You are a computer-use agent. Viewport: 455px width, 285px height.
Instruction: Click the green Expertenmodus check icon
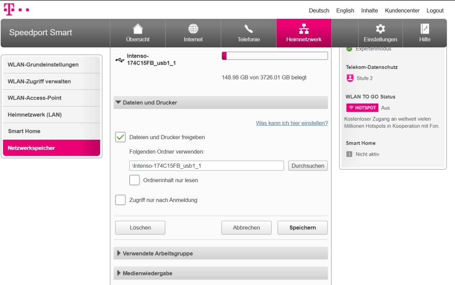pyautogui.click(x=349, y=49)
